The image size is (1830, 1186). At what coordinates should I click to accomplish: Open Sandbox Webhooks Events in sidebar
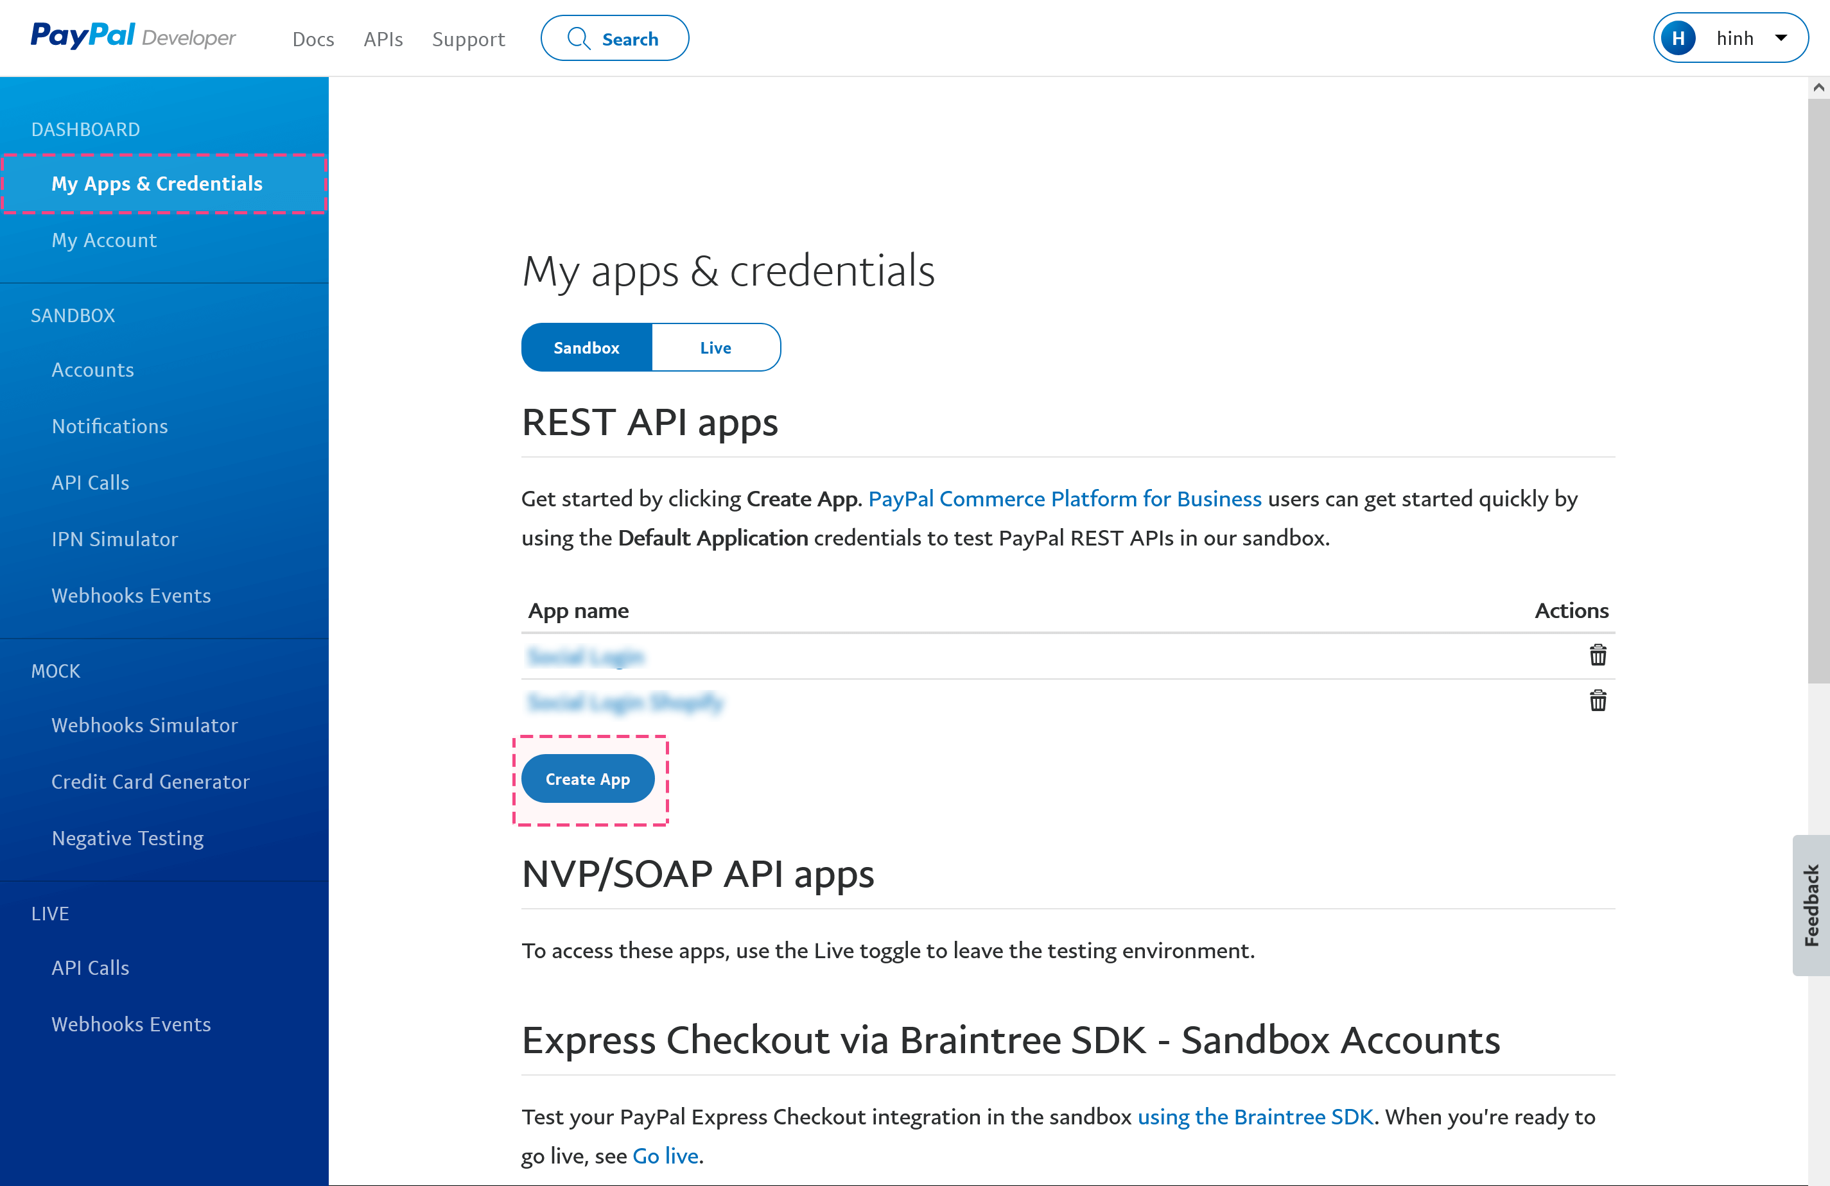coord(131,596)
